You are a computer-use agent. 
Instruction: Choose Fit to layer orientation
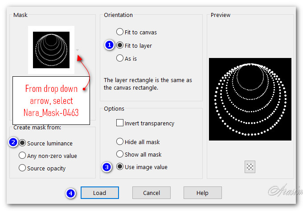point(120,46)
